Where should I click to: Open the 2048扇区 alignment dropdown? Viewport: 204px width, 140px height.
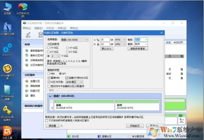[81, 82]
